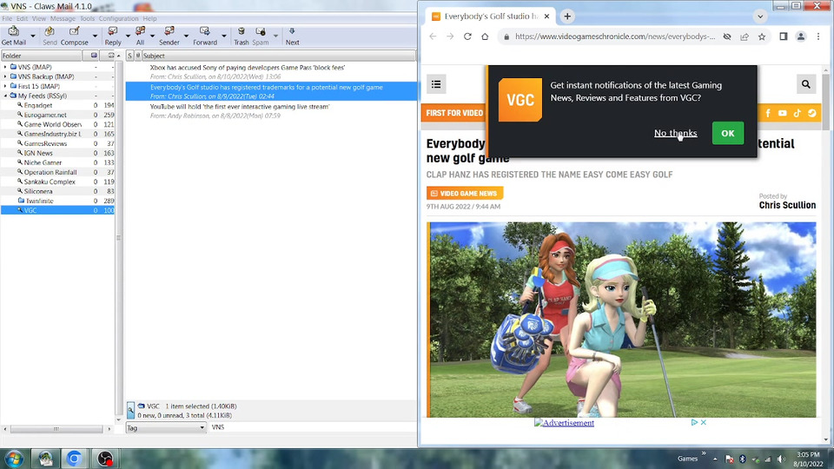Go to browser home page

click(x=485, y=36)
